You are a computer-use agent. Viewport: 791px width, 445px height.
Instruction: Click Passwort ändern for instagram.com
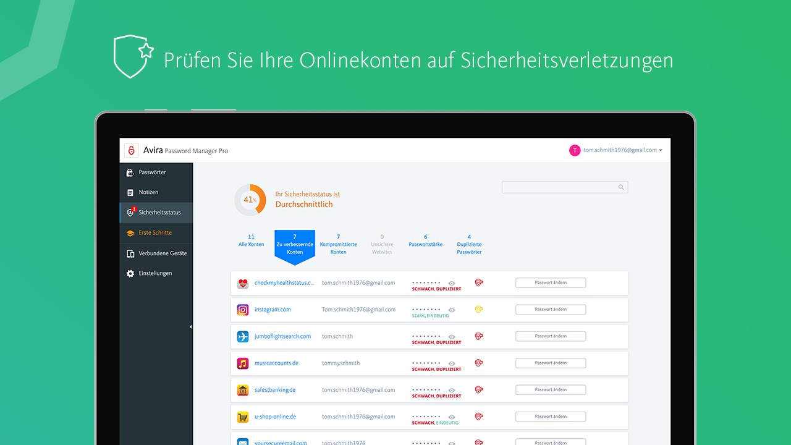click(x=551, y=309)
